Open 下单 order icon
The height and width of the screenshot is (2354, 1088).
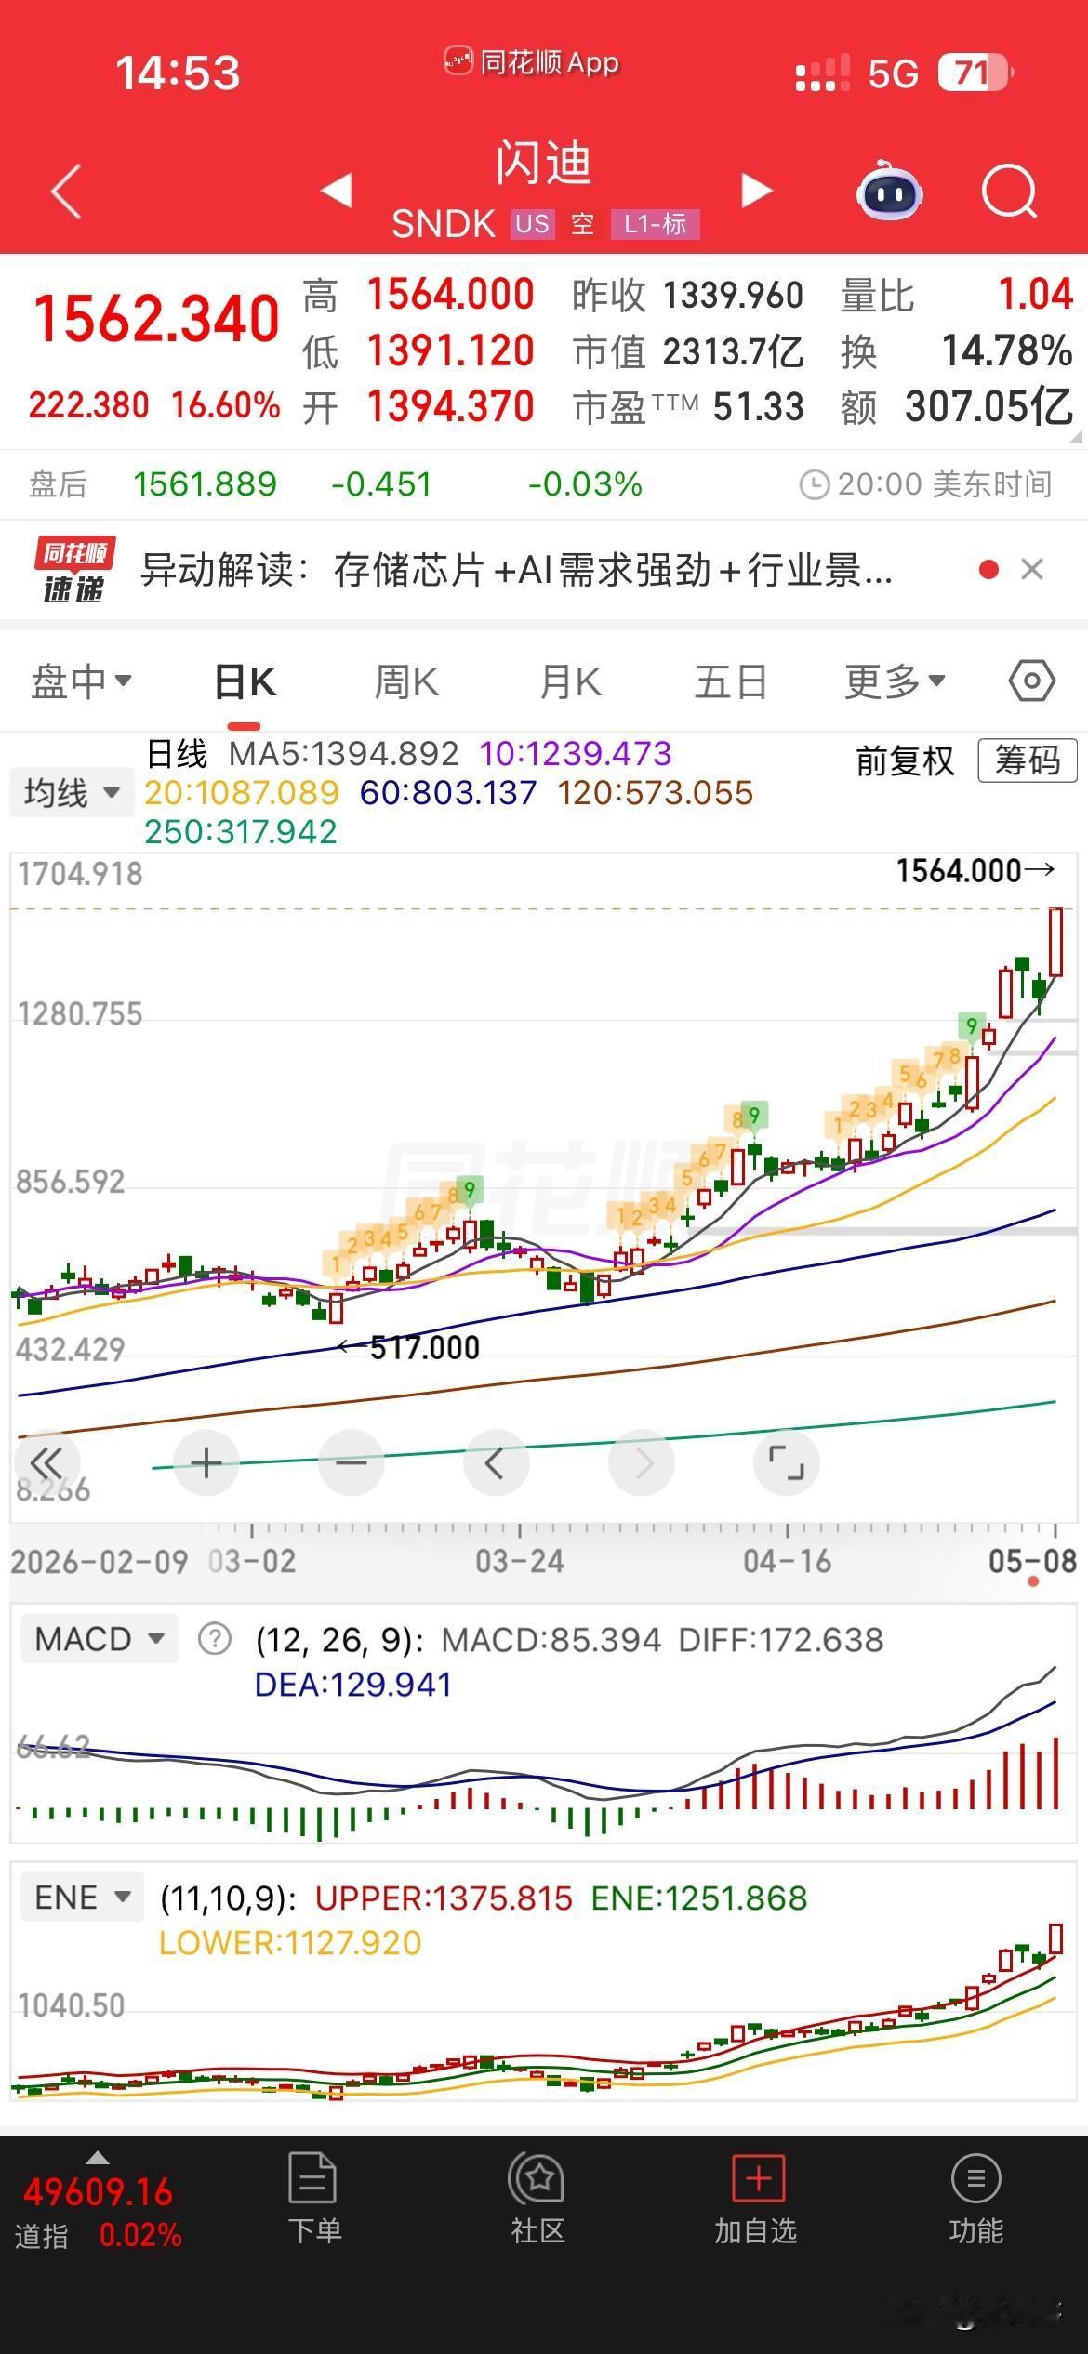tap(313, 2179)
